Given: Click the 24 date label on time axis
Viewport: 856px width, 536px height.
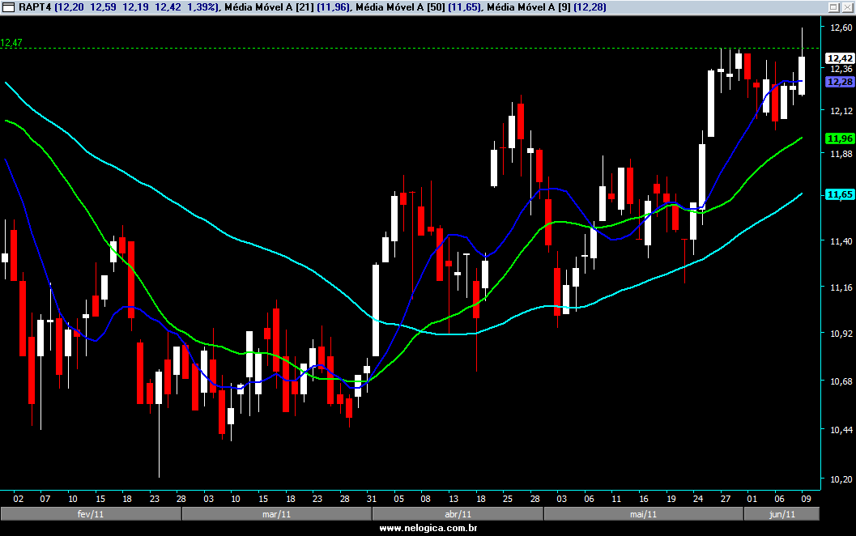Looking at the screenshot, I should (698, 498).
